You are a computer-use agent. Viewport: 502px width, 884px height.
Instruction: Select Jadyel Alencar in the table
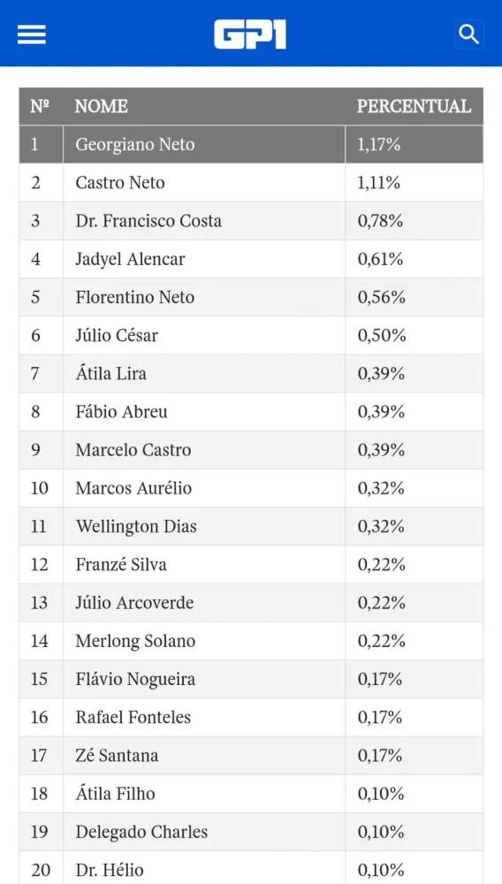(x=130, y=259)
